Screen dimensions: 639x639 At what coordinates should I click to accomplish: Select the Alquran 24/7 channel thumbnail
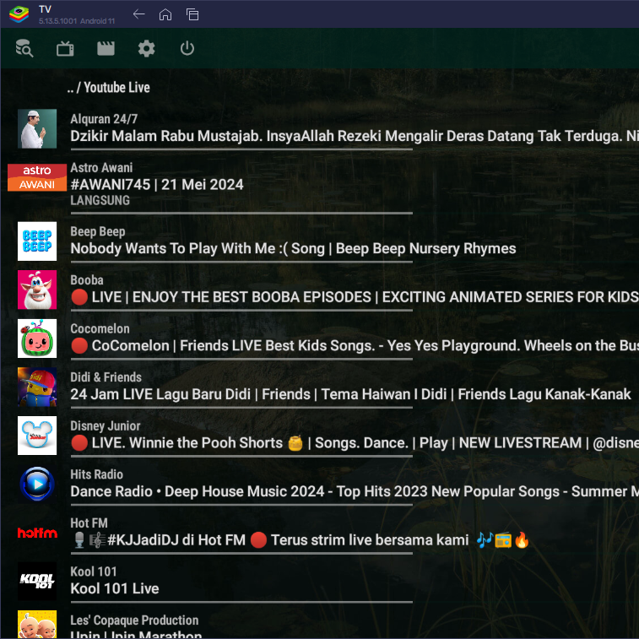[x=37, y=128]
